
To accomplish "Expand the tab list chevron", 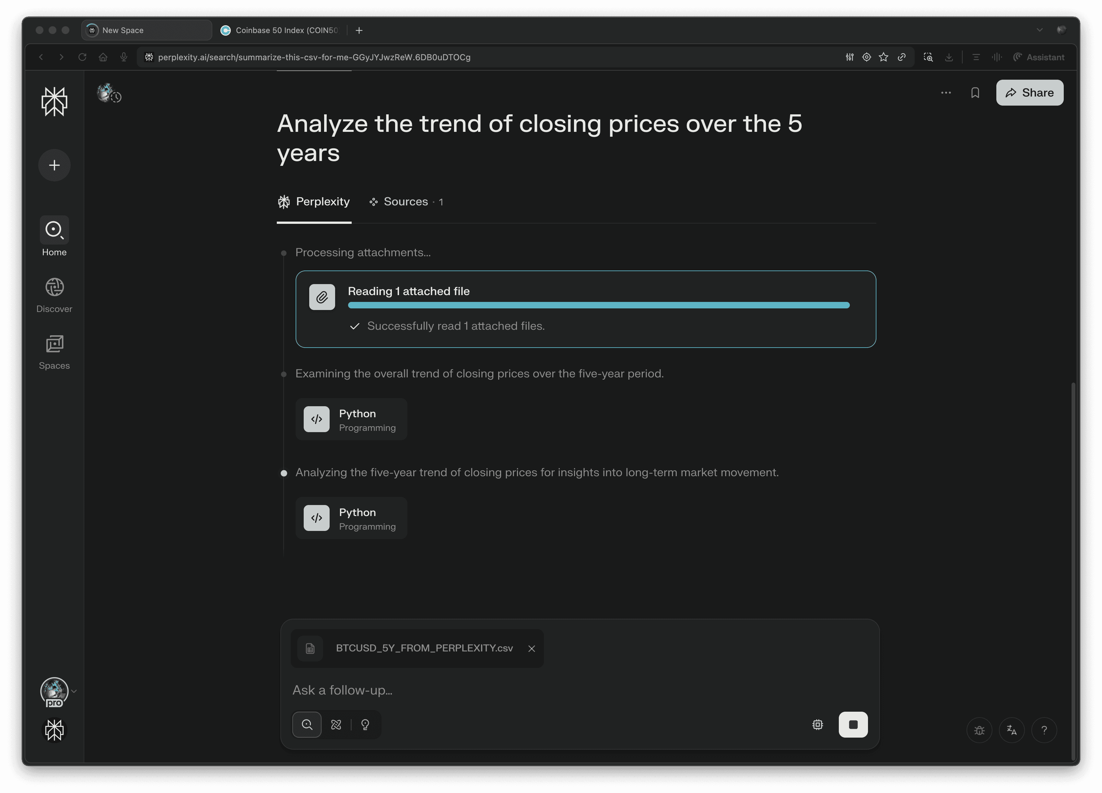I will 1040,29.
